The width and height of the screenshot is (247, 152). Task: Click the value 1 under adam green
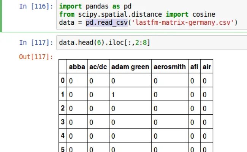tap(113, 95)
